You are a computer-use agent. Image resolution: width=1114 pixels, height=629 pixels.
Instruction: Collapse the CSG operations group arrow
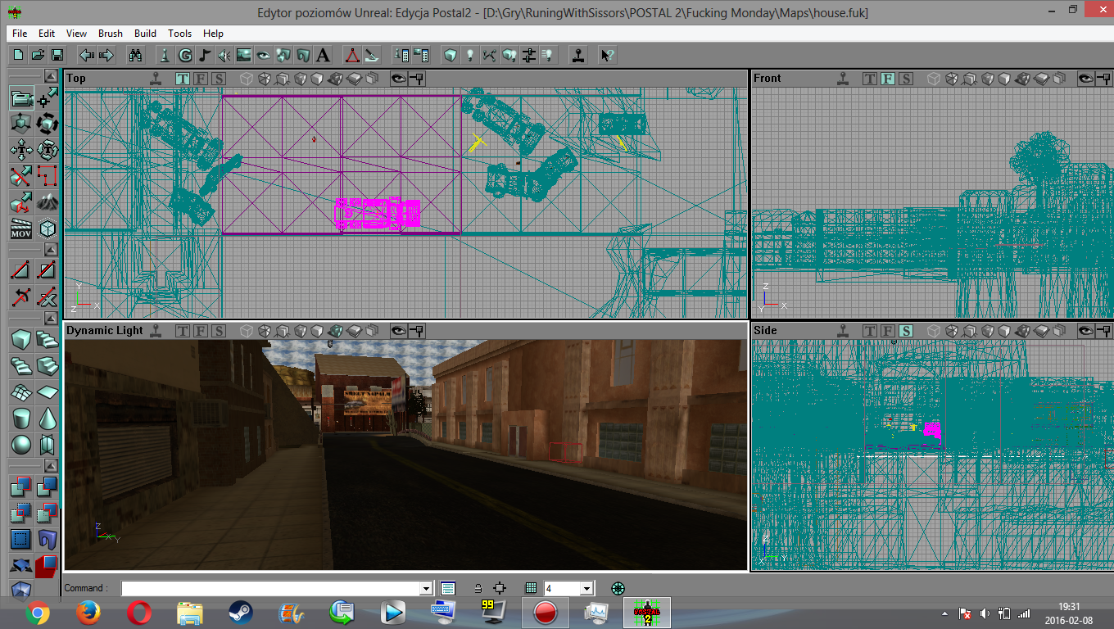[51, 466]
